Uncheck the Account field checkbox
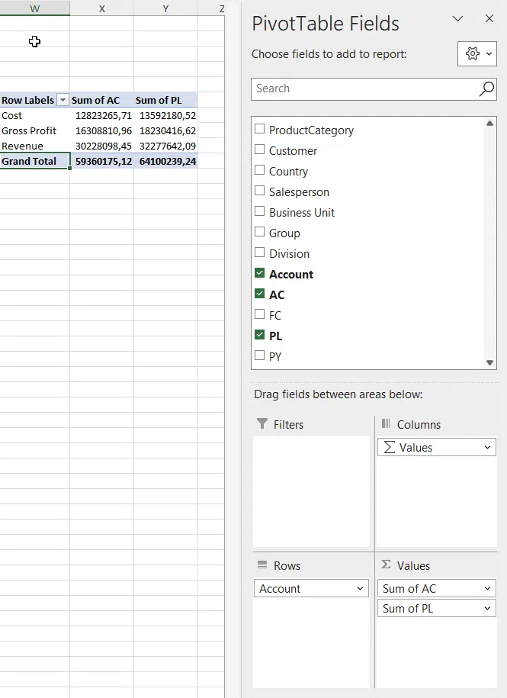The image size is (507, 698). coord(260,274)
